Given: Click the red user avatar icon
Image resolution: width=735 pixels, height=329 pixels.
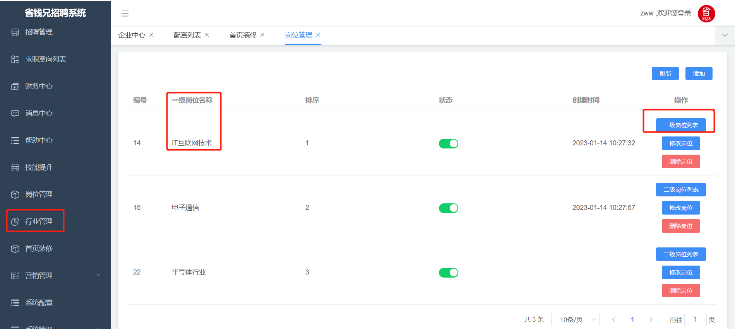Looking at the screenshot, I should [706, 14].
